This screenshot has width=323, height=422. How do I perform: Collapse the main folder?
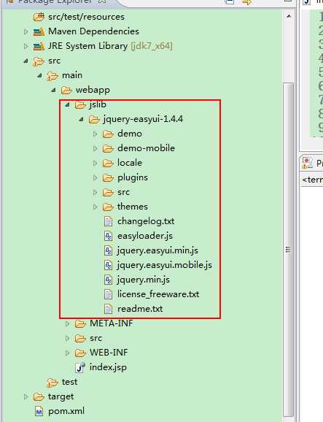[40, 75]
